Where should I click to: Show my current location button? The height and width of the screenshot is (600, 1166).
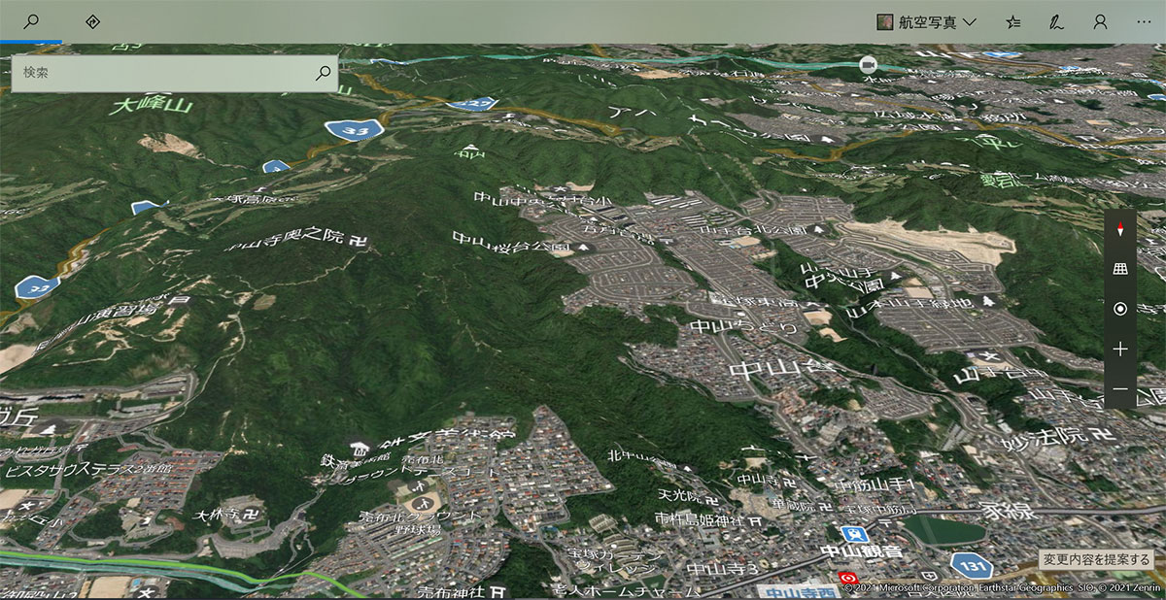[x=1120, y=309]
